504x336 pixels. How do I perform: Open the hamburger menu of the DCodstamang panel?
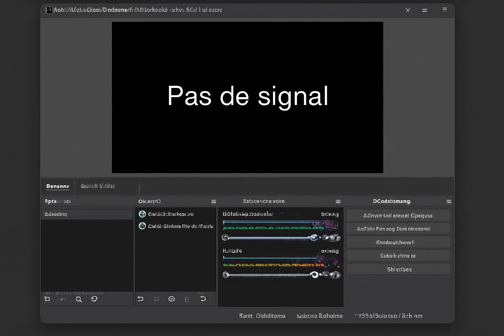pos(449,201)
